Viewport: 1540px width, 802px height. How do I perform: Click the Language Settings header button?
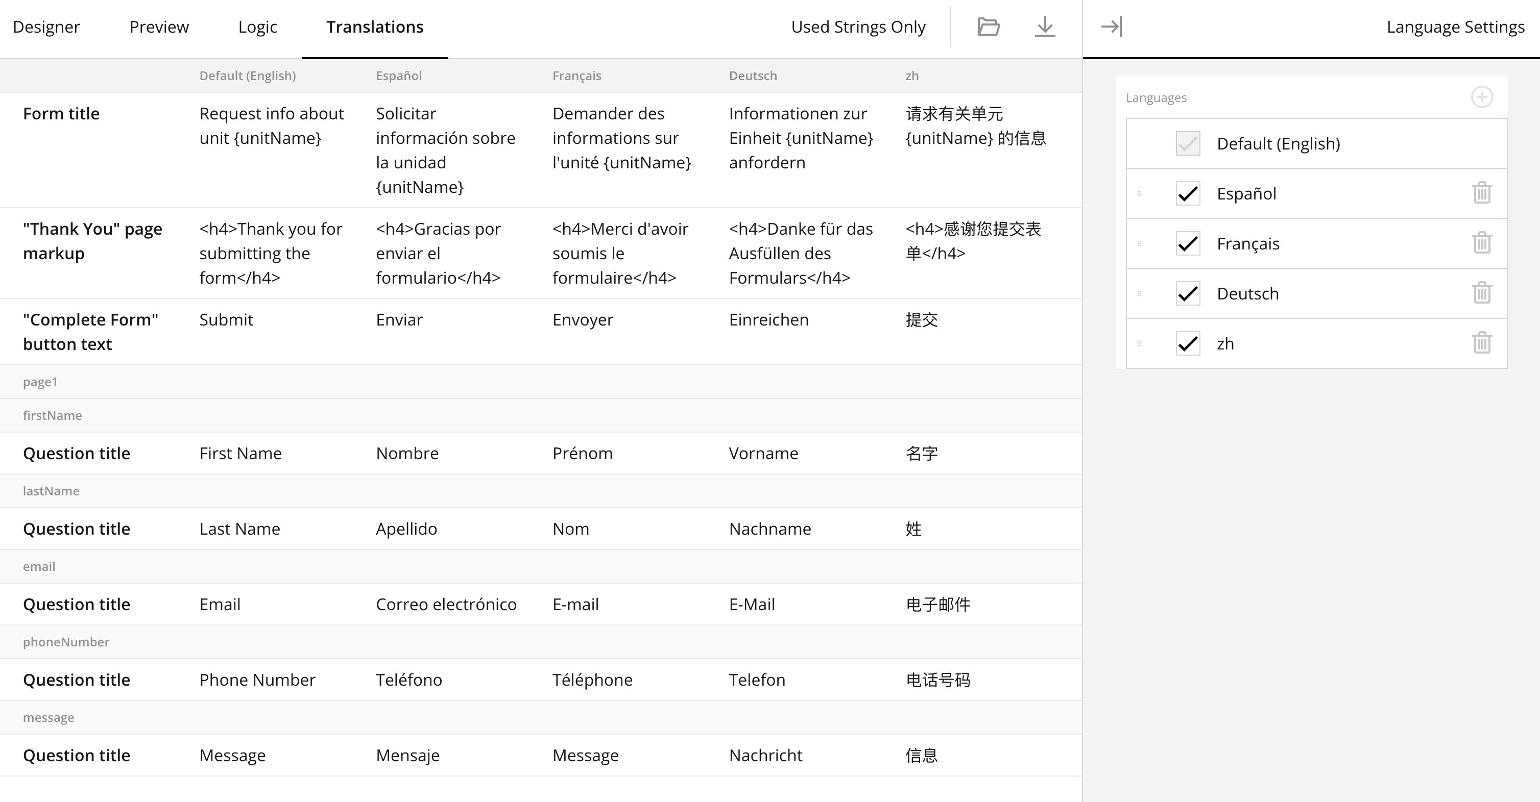tap(1455, 27)
